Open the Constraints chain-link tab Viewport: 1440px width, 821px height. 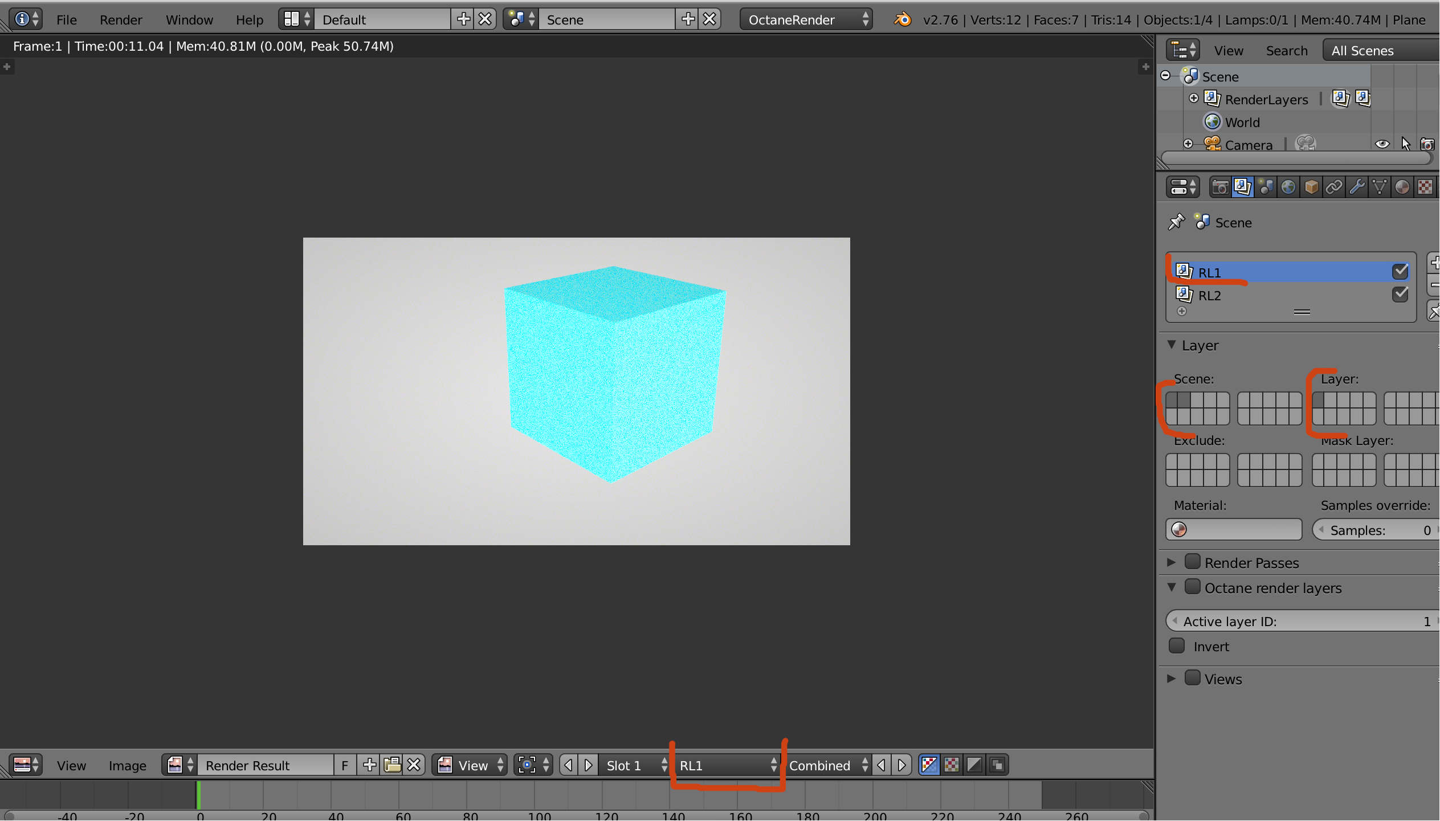click(x=1334, y=187)
